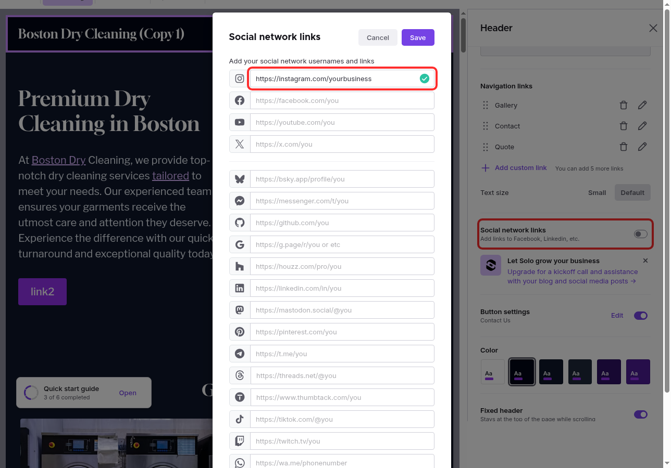The height and width of the screenshot is (468, 671).
Task: Click the Telegram URL input field
Action: (342, 354)
